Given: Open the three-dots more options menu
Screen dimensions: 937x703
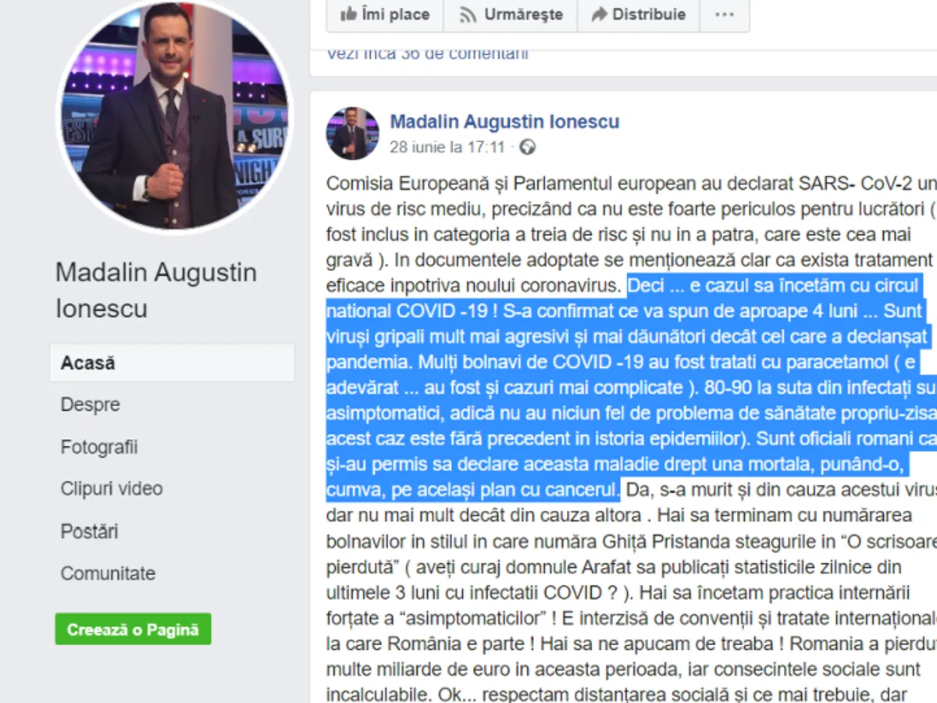Looking at the screenshot, I should click(x=725, y=15).
